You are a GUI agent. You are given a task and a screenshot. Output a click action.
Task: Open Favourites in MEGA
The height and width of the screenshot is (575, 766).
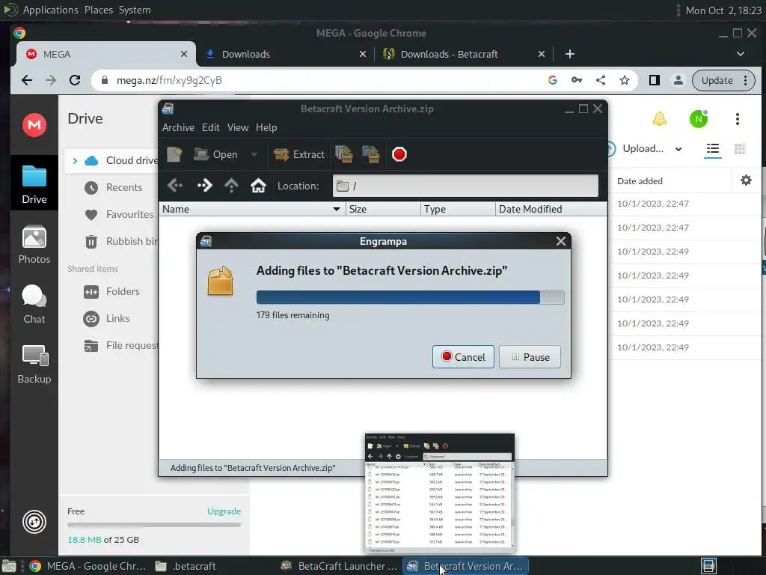point(119,215)
